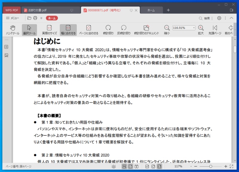Viewport: 239px width, 172px height.
Task: Enter full screen mode
Action: point(231,166)
